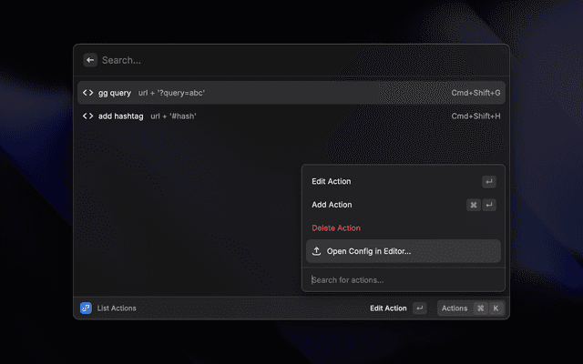Choose Edit Action from the actions menu
Screen dimensions: 583x364
332,182
